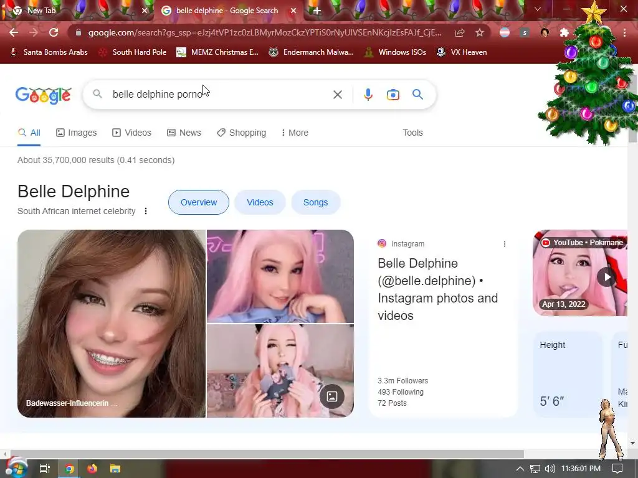Viewport: 638px width, 478px height.
Task: Open the Windows Start button
Action: tap(16, 469)
